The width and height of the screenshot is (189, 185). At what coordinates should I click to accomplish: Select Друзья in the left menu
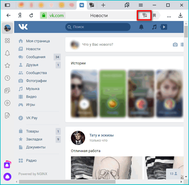[32, 65]
